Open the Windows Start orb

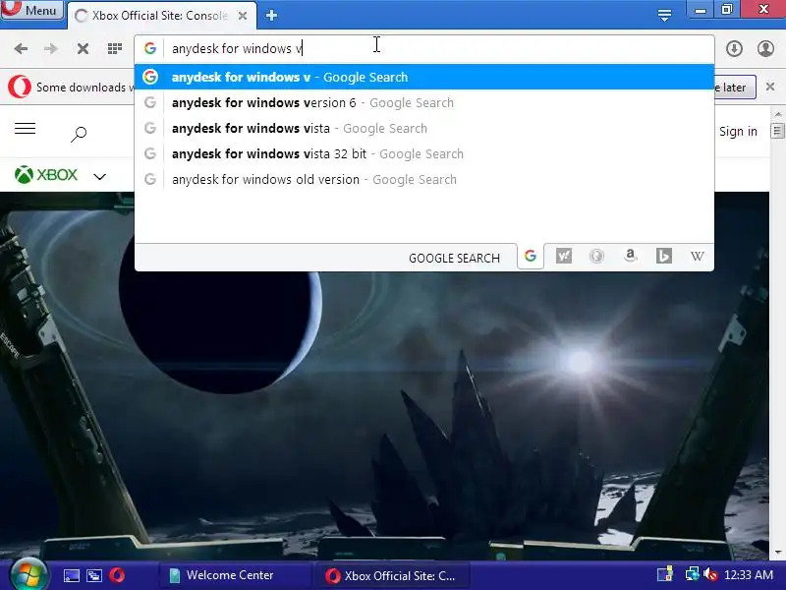pos(28,575)
